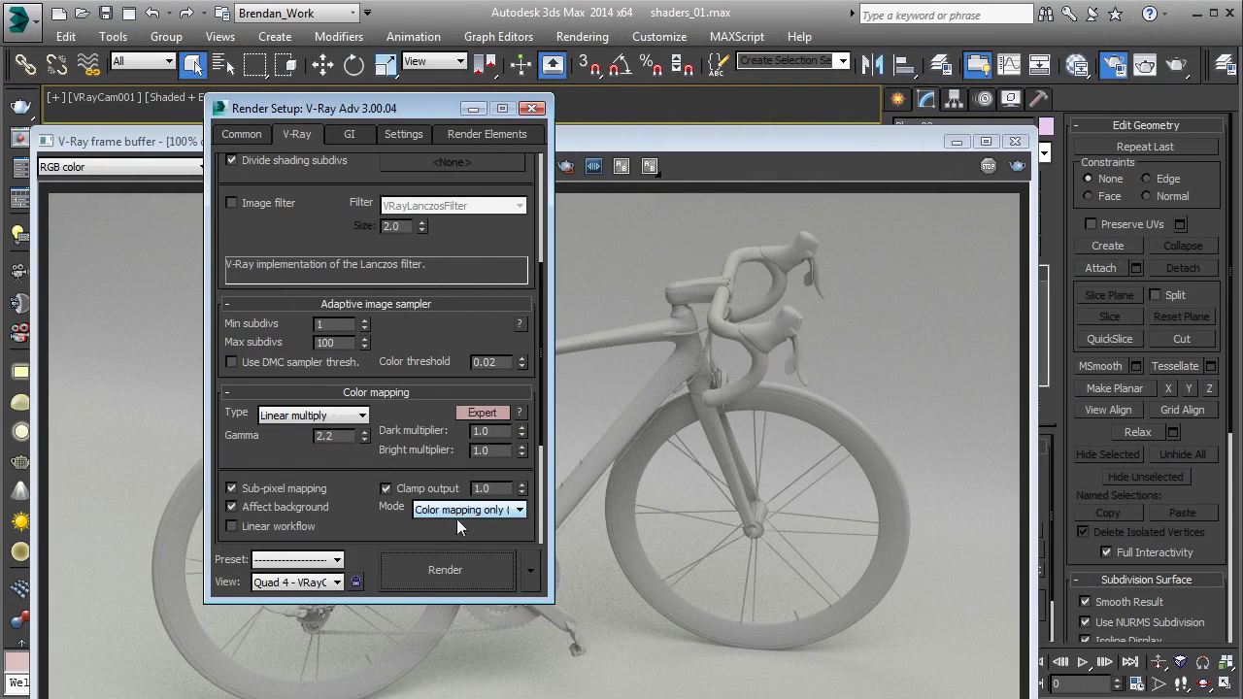Open the Rendering menu
Viewport: 1243px width, 699px height.
(583, 36)
